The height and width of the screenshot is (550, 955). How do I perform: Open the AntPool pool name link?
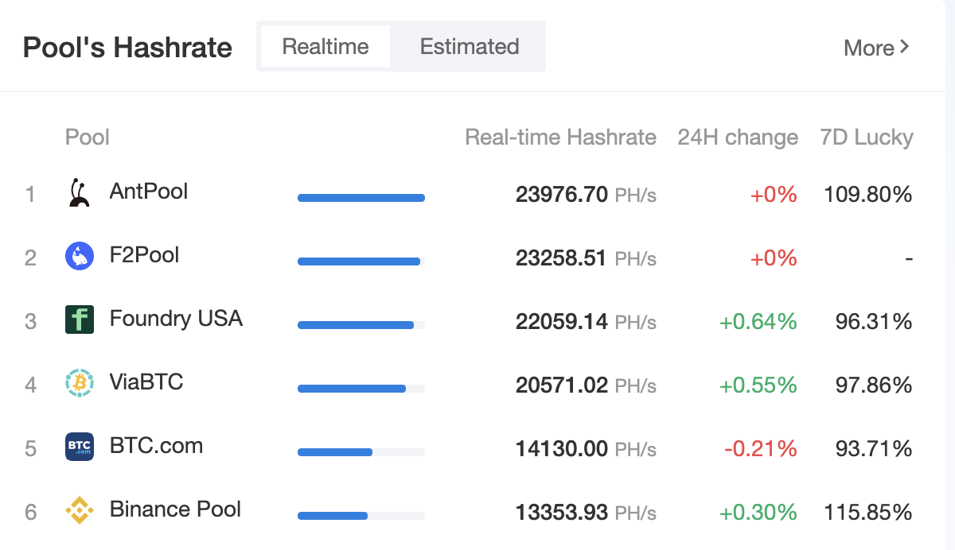(x=149, y=192)
